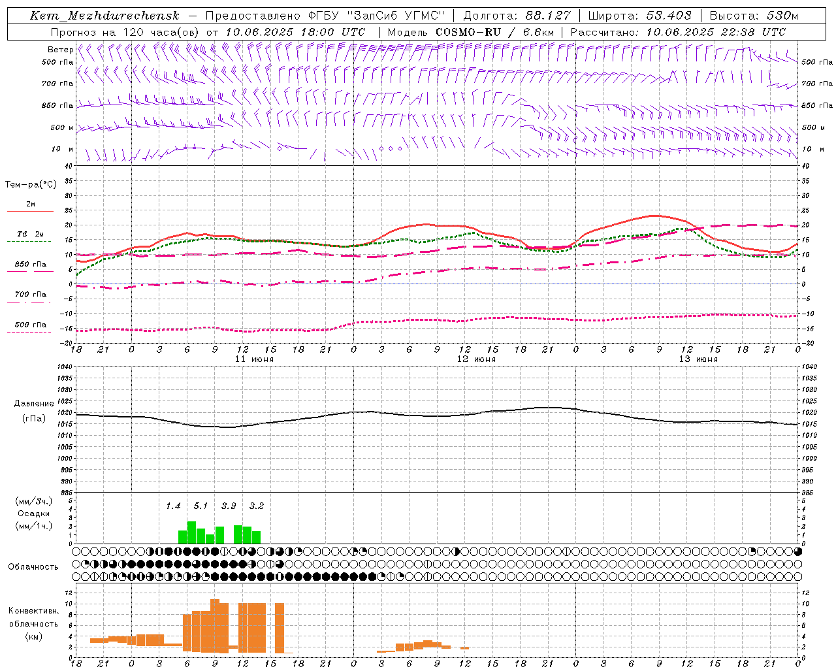The image size is (836, 669).
Task: Click the (мм/1ч.) precipitation unit label
Action: tap(33, 526)
